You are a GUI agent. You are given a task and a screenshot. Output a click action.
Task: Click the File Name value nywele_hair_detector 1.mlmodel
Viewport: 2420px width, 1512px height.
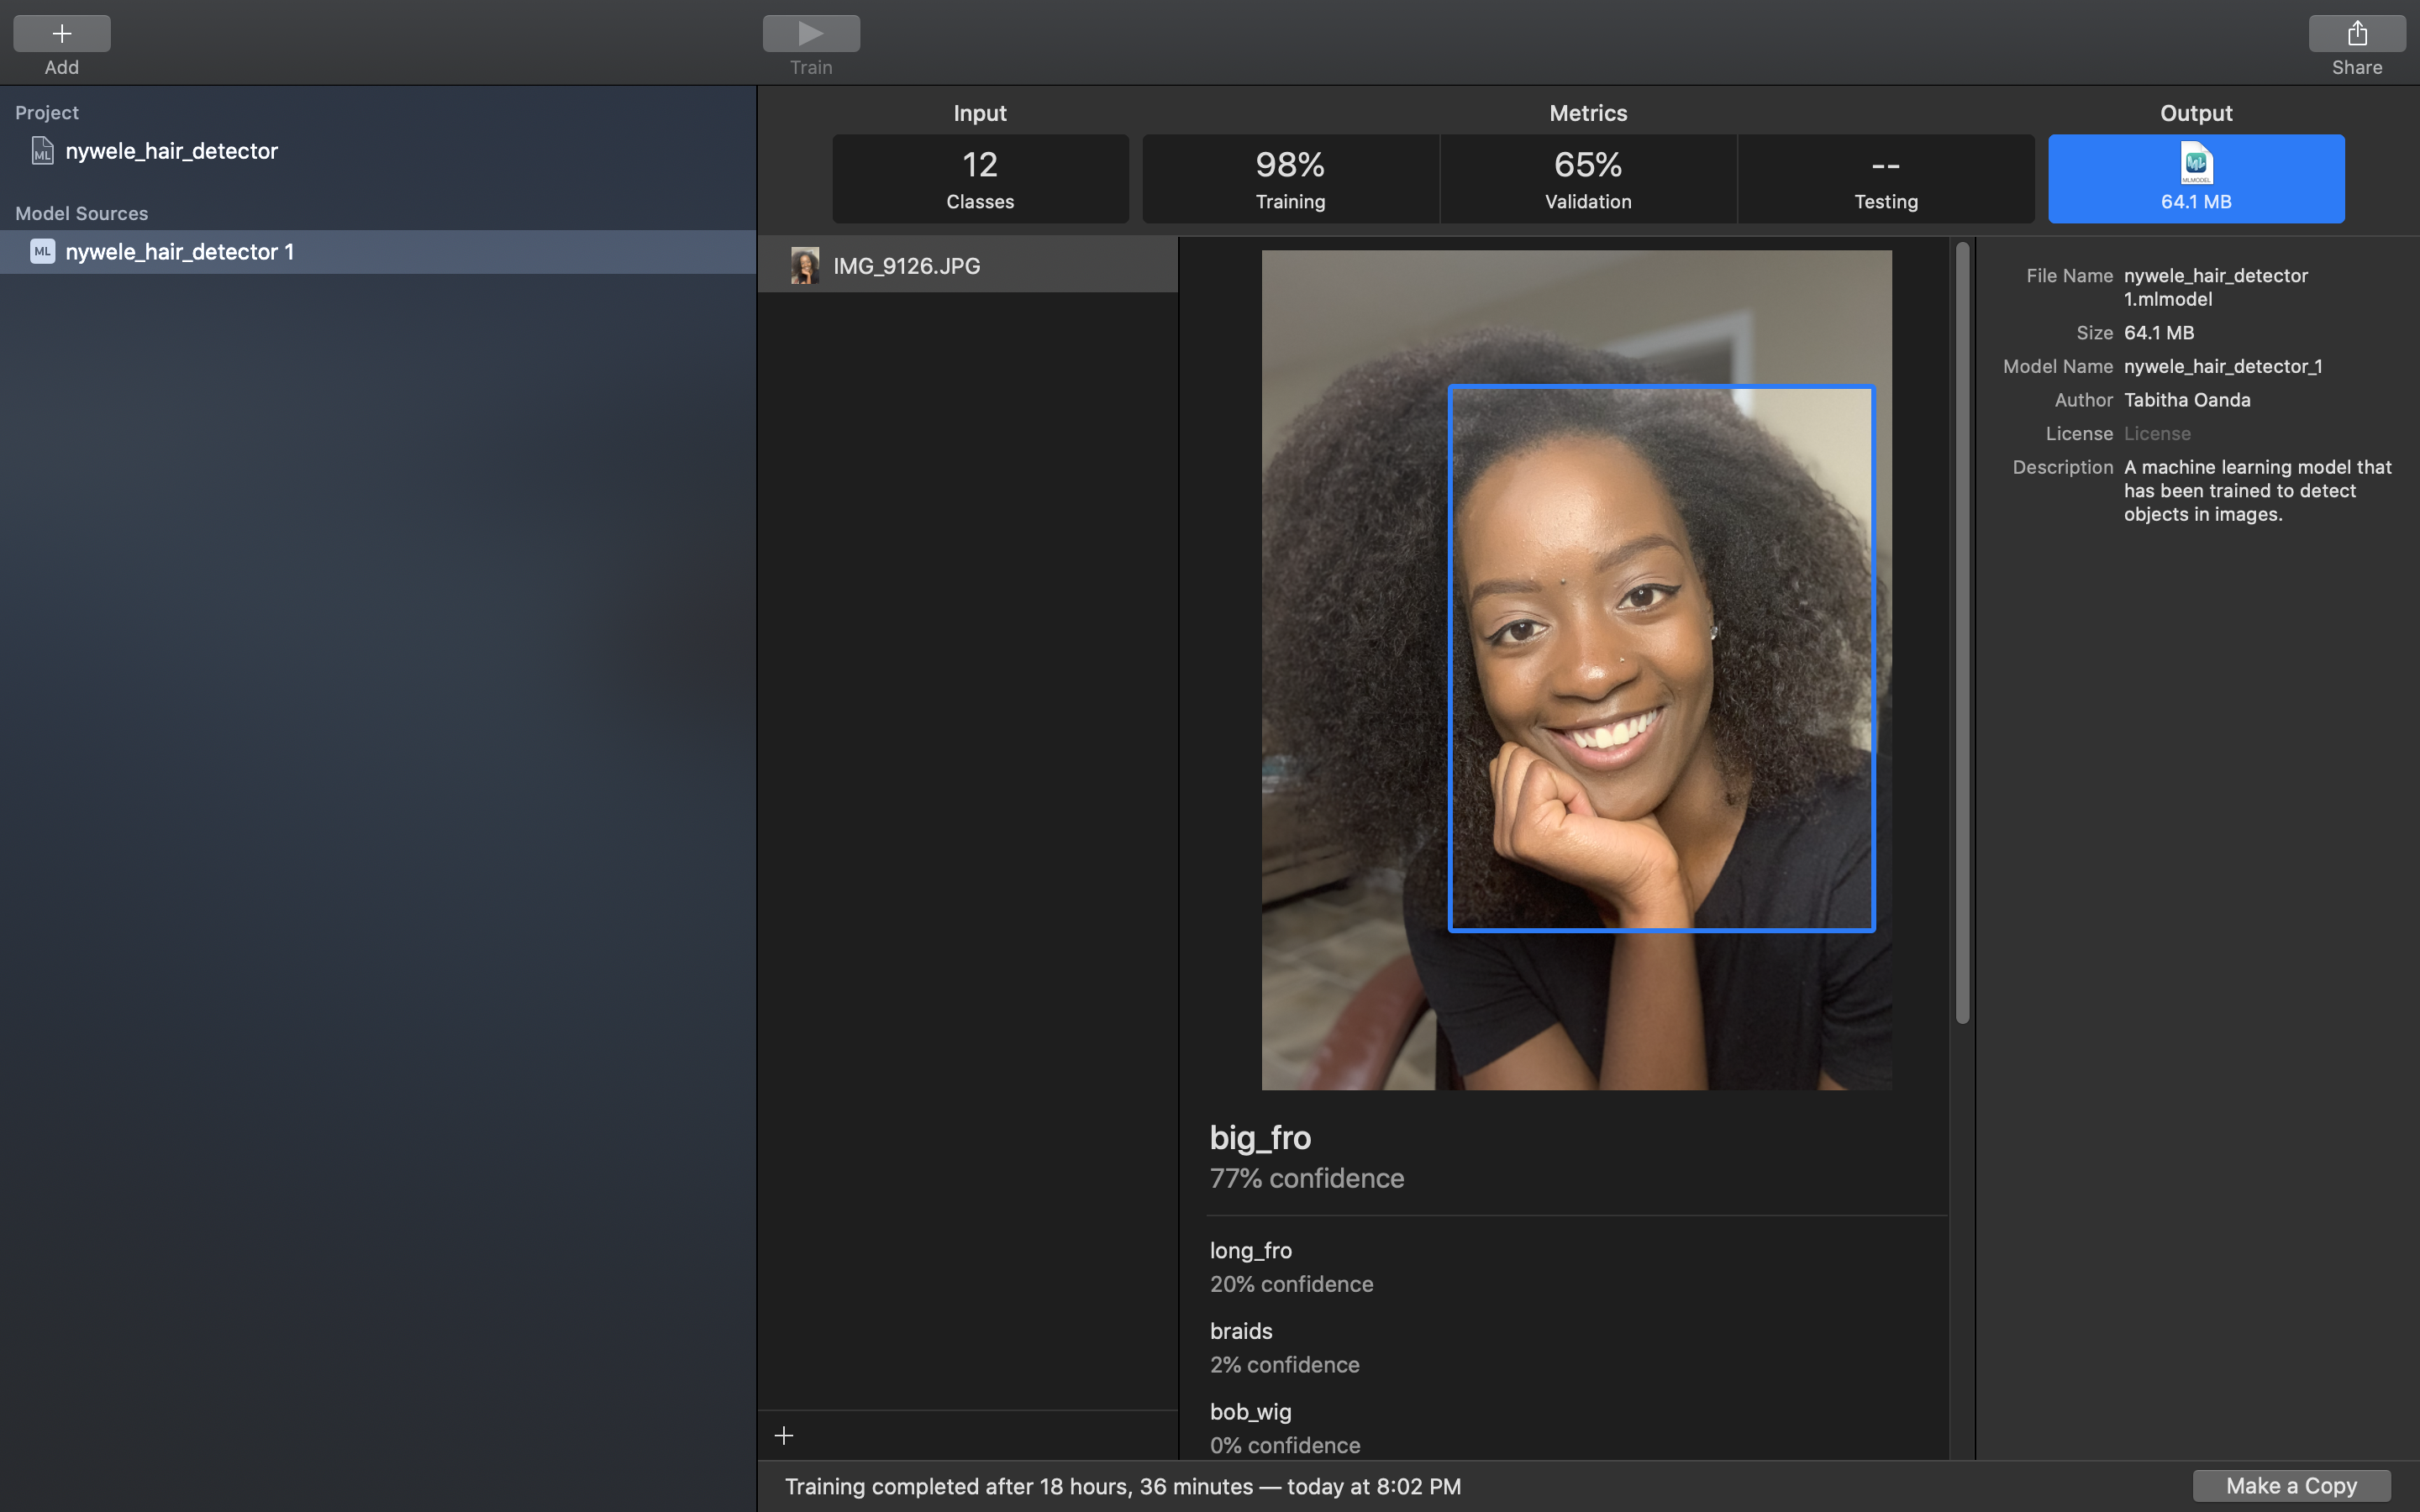tap(2215, 287)
